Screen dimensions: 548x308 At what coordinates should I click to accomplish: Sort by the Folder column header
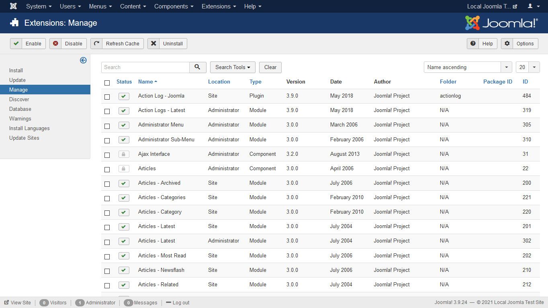[x=448, y=82]
